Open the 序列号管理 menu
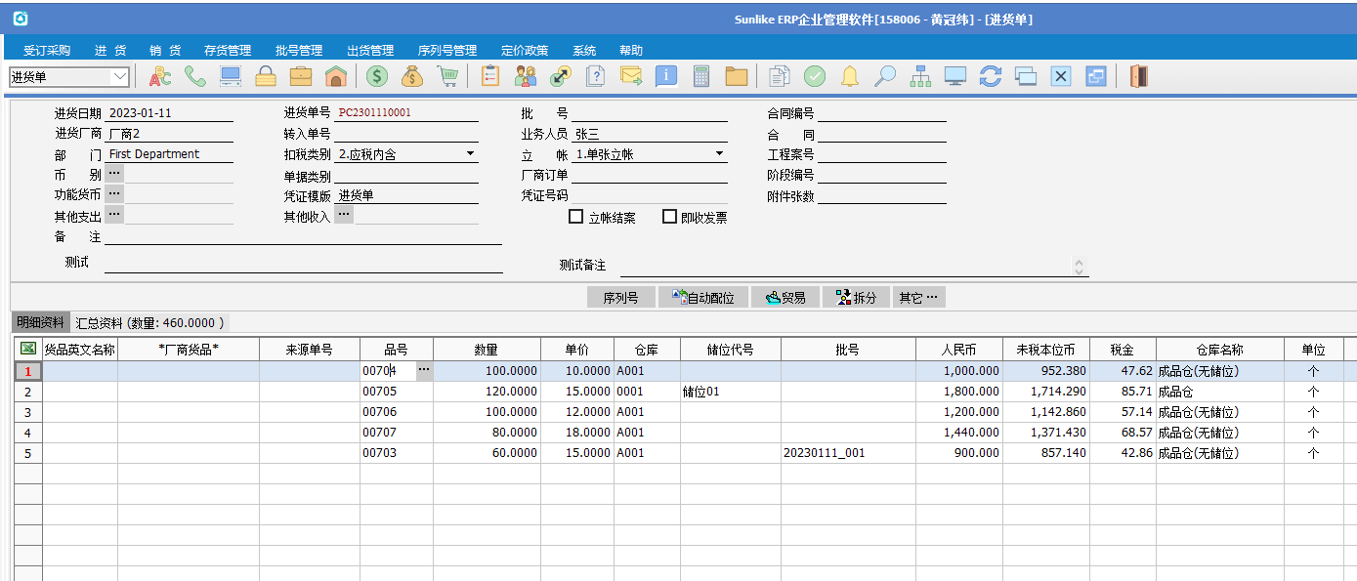The image size is (1357, 581). click(447, 51)
